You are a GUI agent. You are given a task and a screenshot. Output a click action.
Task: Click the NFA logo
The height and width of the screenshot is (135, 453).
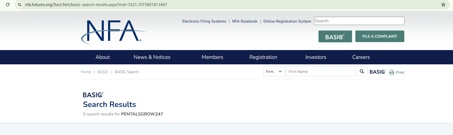[113, 32]
